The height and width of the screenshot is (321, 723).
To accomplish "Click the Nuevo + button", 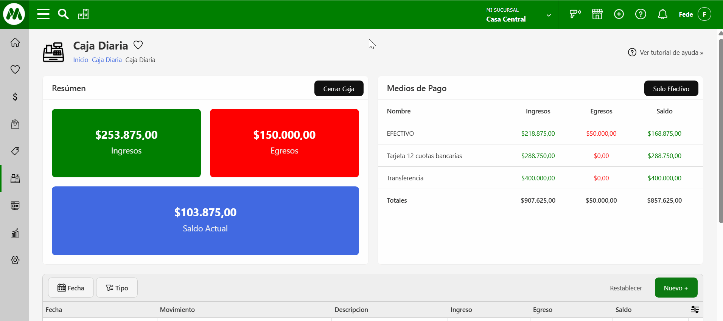I will [x=676, y=288].
